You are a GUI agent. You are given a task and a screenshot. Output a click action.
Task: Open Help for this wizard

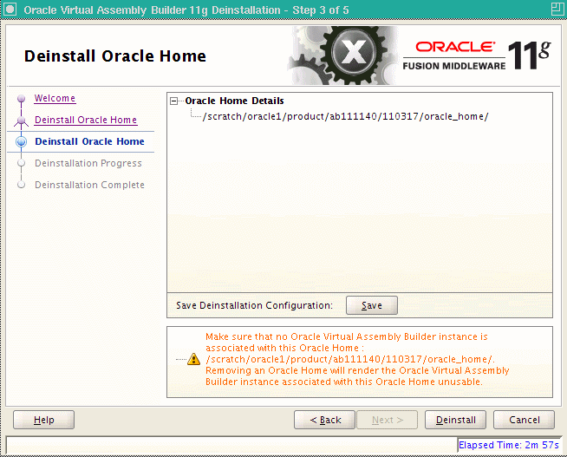click(43, 420)
